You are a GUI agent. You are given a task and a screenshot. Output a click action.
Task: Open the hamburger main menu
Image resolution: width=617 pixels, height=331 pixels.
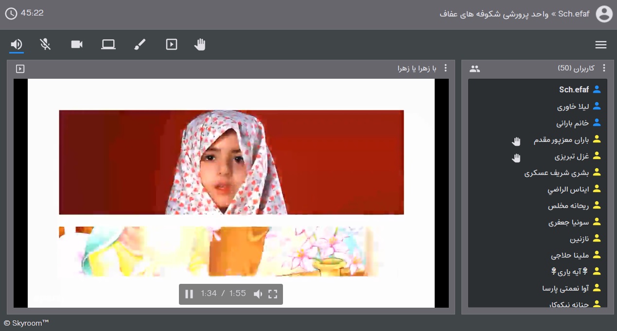pyautogui.click(x=600, y=45)
